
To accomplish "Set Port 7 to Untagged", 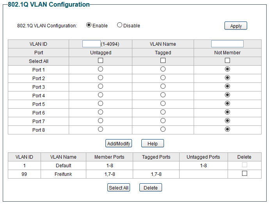I will click(x=100, y=121).
